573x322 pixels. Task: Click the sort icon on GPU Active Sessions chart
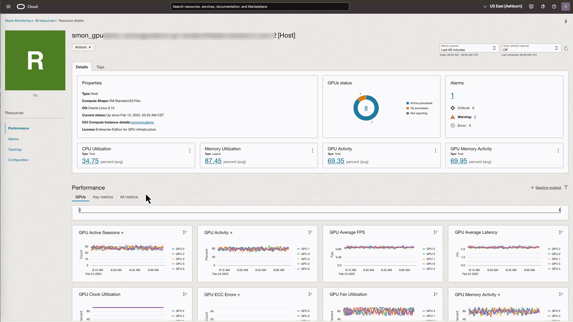(185, 232)
